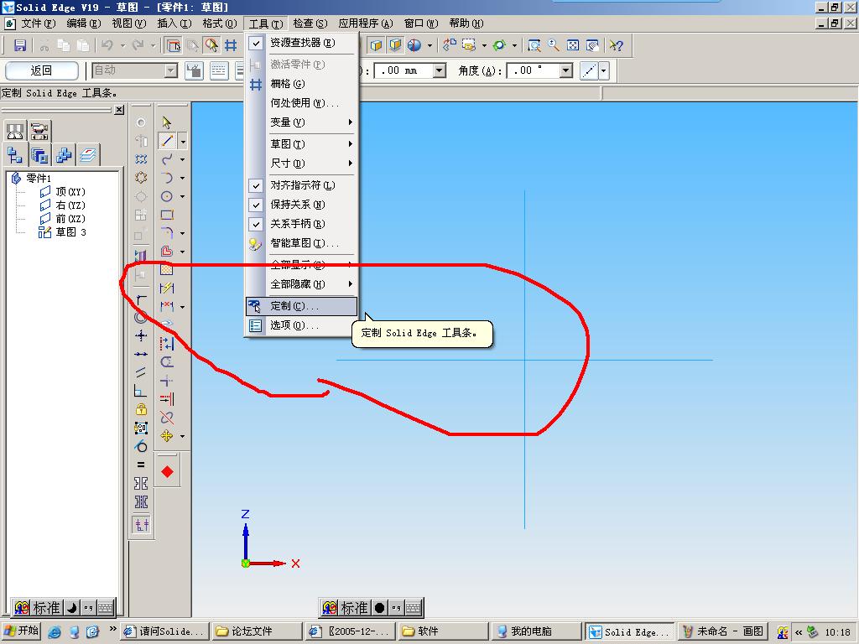This screenshot has height=644, width=859.
Task: Switch to the 我的电脑 taskbar window
Action: 535,631
